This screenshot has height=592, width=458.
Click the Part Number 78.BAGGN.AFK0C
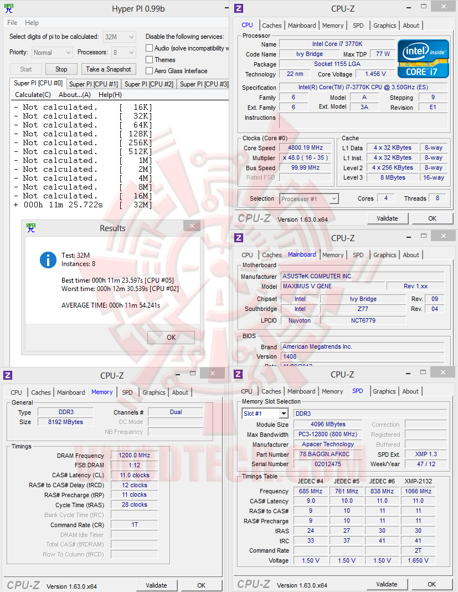(x=327, y=454)
